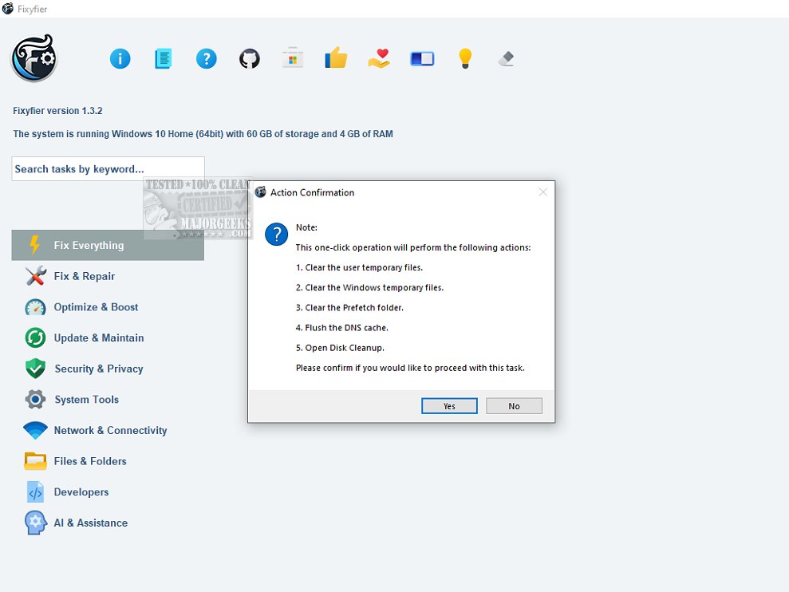
Task: Click the light bulb icon
Action: [x=465, y=58]
